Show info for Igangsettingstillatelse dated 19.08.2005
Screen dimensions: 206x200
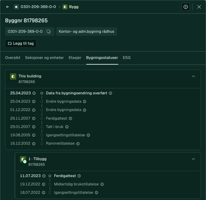pyautogui.click(x=88, y=135)
